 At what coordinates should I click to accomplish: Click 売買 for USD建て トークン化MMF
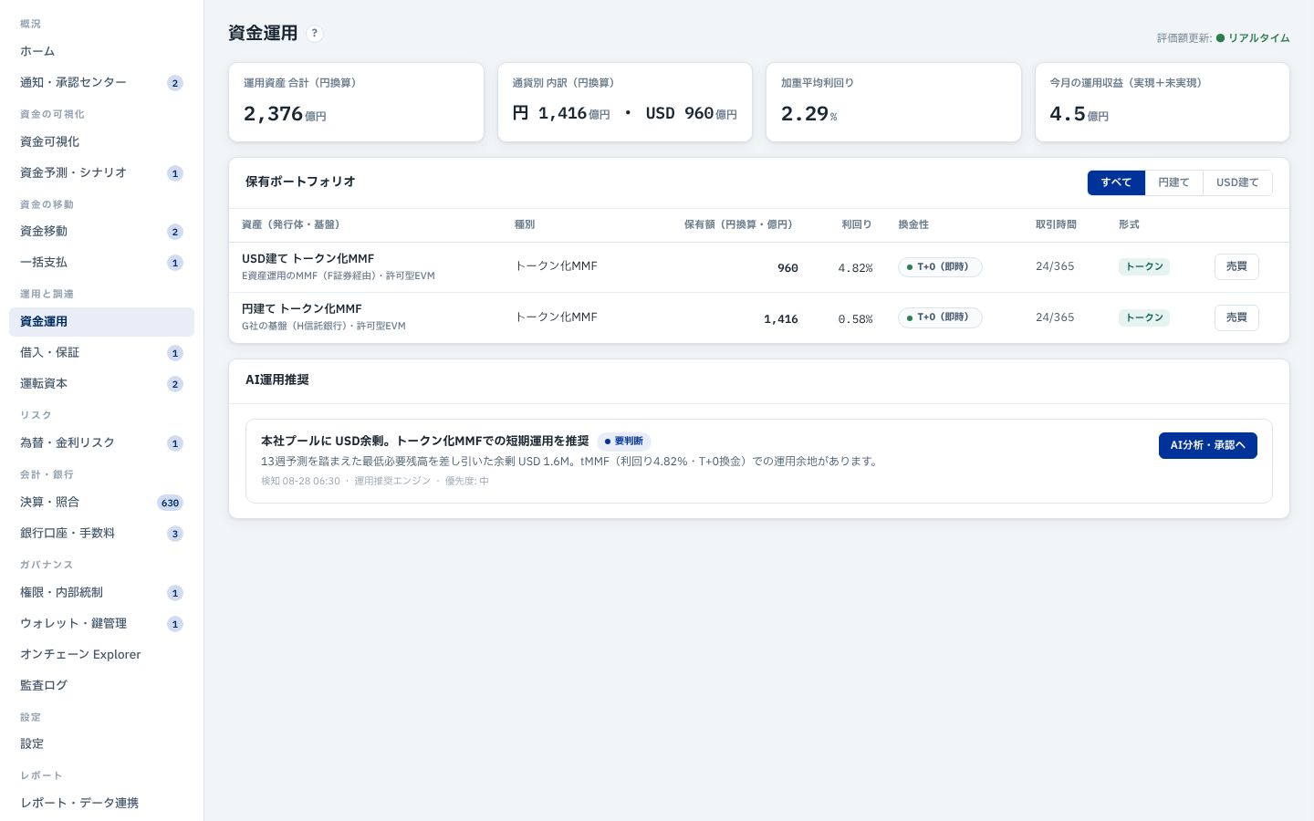(1236, 266)
